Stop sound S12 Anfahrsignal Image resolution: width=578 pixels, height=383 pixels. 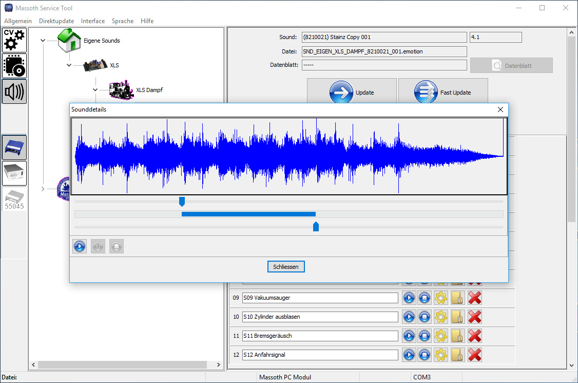point(425,355)
